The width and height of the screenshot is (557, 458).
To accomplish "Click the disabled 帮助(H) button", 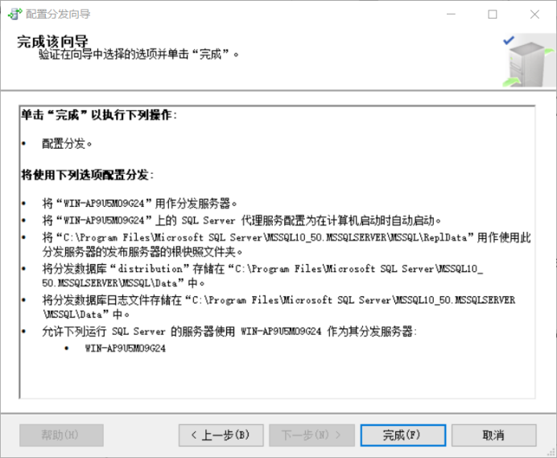I will pos(61,435).
